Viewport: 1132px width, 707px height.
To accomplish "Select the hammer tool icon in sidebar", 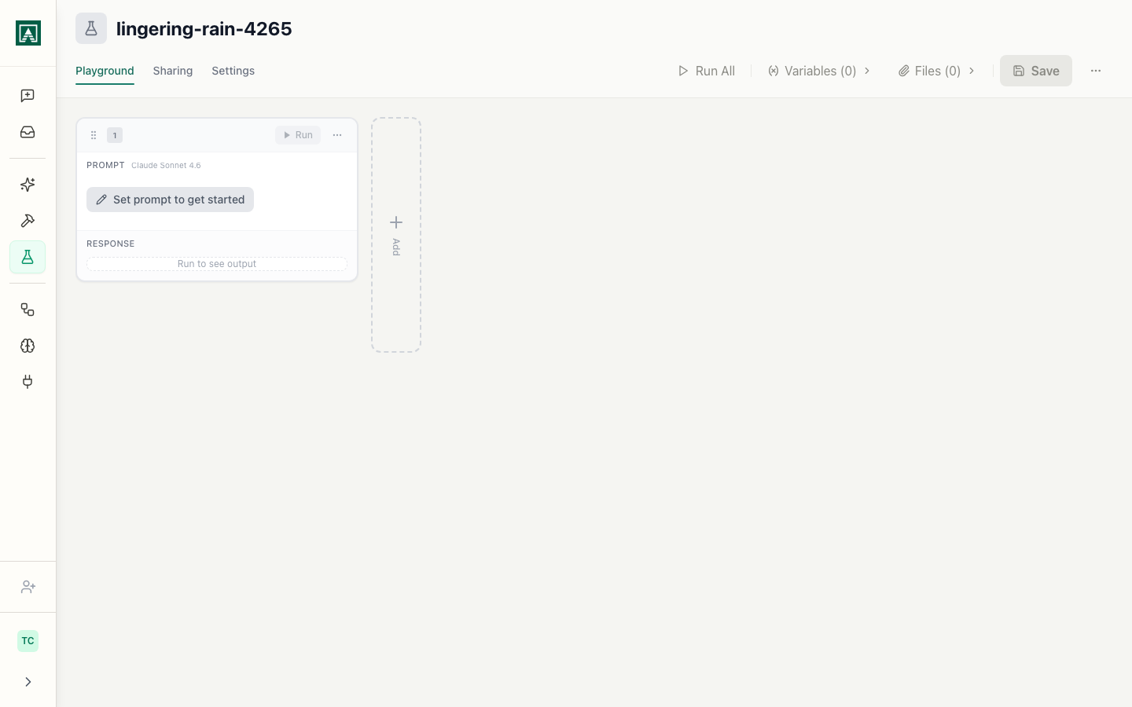I will click(x=28, y=221).
